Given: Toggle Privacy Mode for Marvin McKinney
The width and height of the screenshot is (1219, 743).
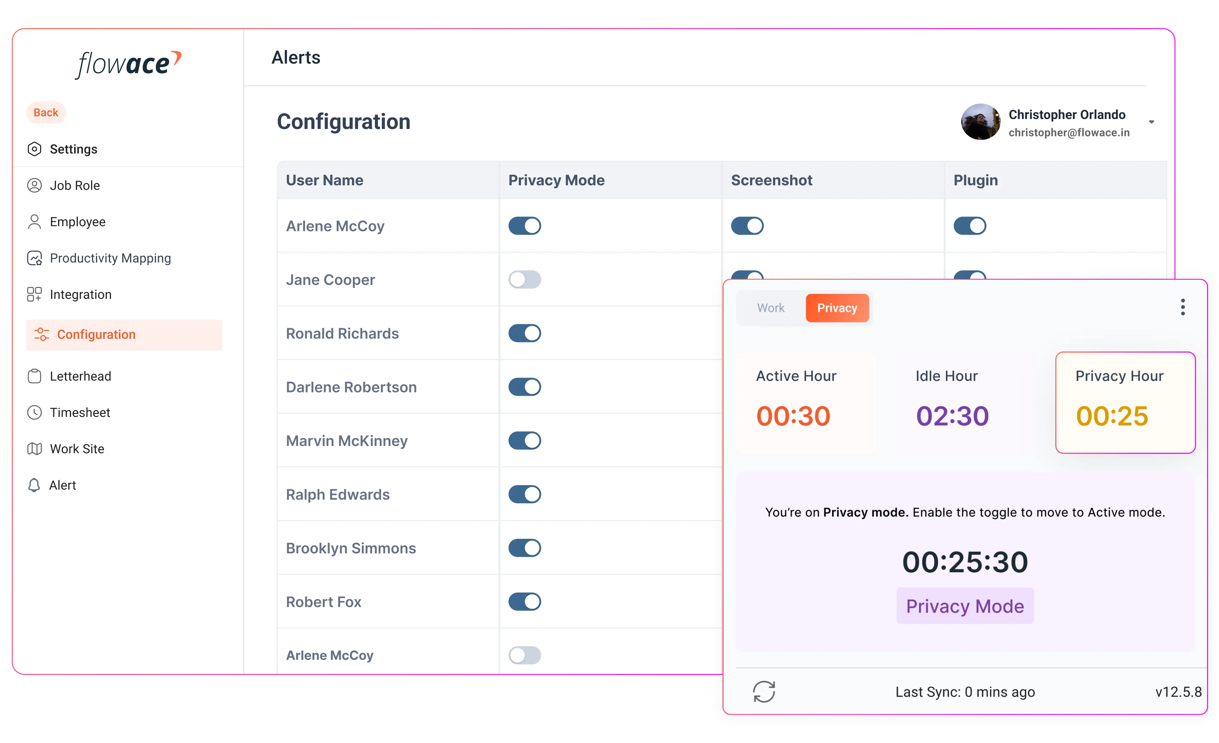Looking at the screenshot, I should point(524,441).
